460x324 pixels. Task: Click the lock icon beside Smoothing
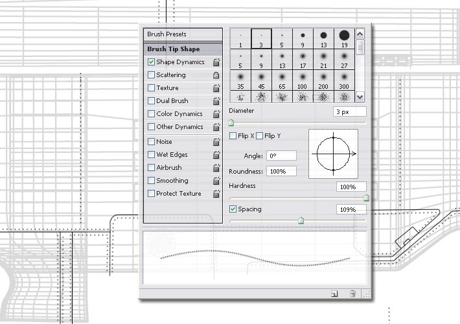tap(216, 181)
